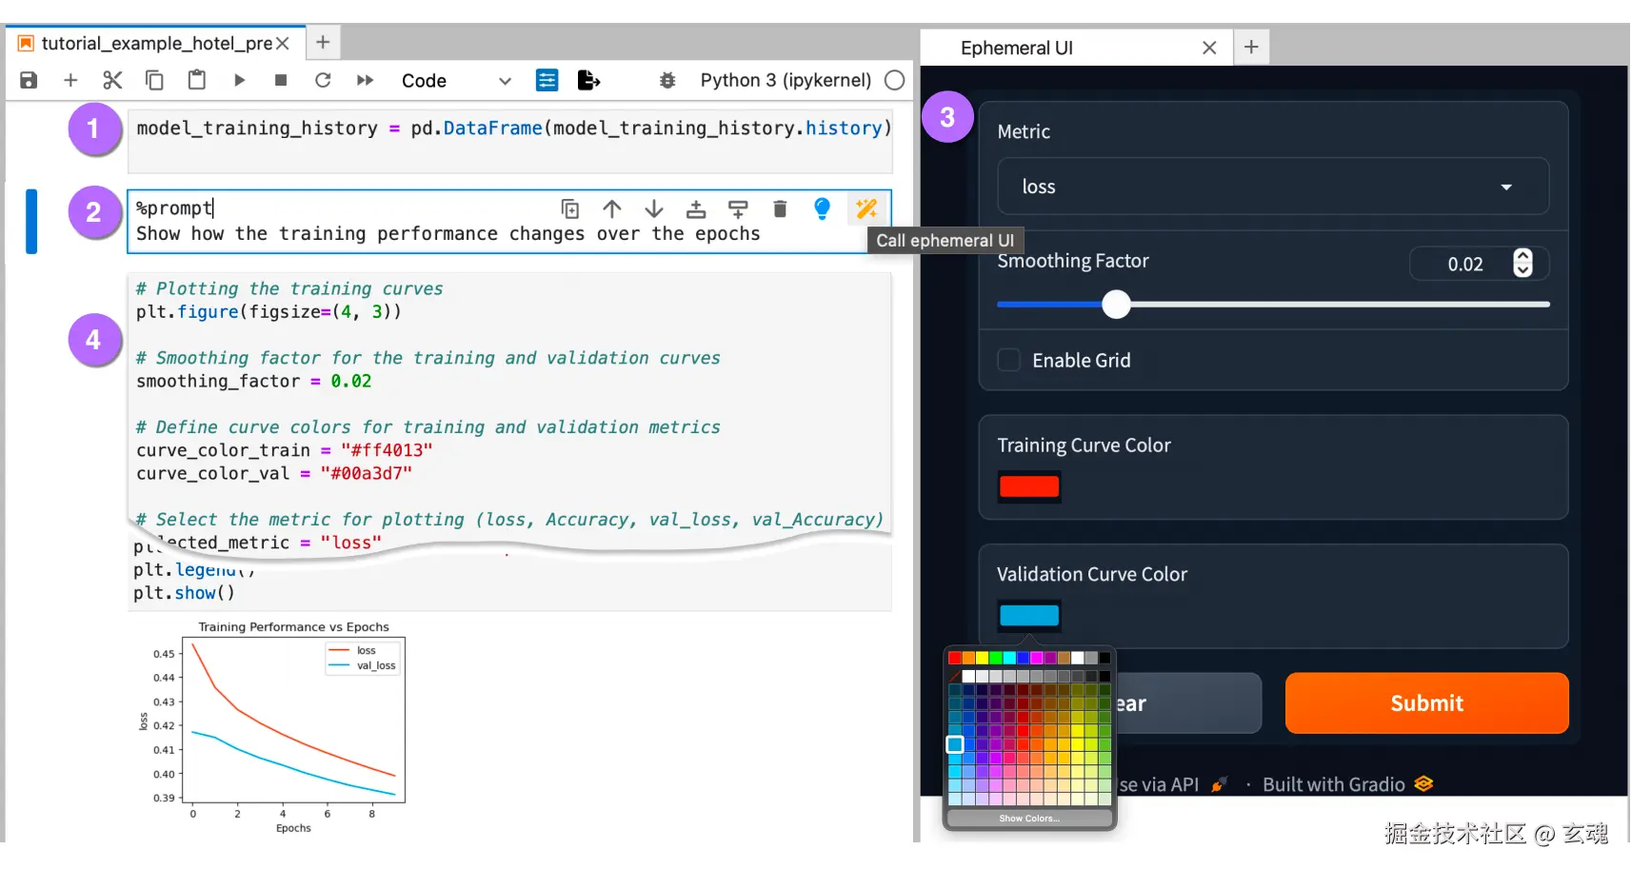Click the Smoothing Factor number field
This screenshot has height=870, width=1632.
1463,265
